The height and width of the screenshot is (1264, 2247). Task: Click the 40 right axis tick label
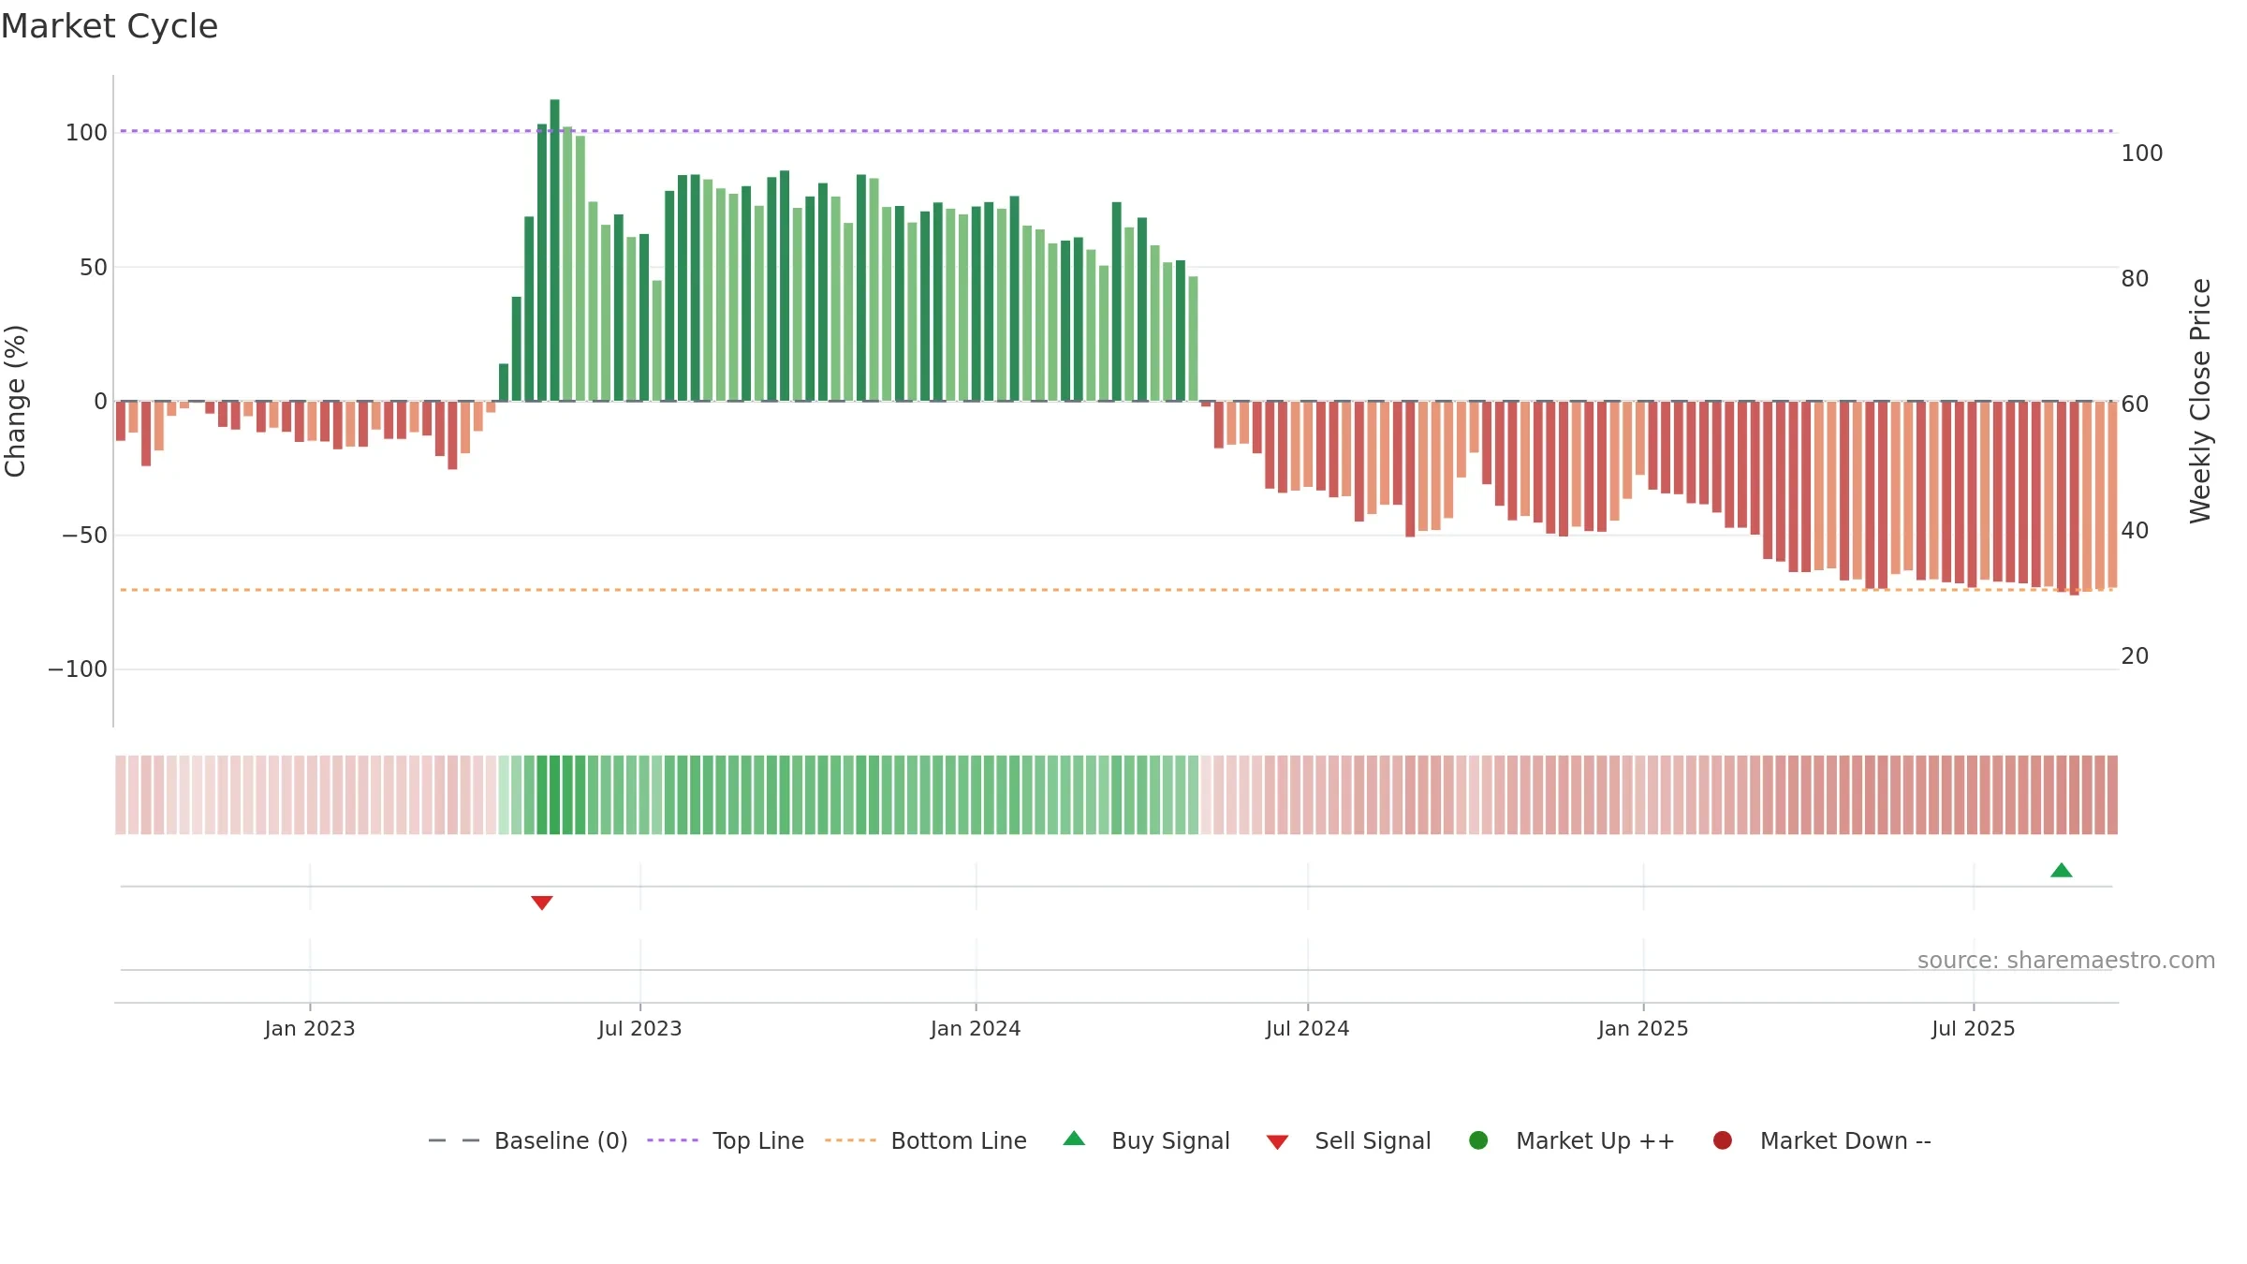2135,531
